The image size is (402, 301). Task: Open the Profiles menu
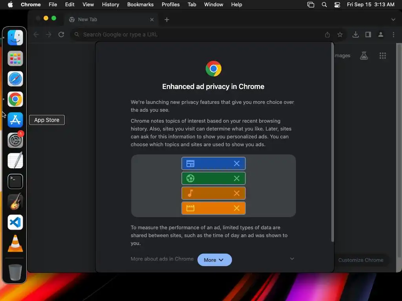tap(170, 5)
